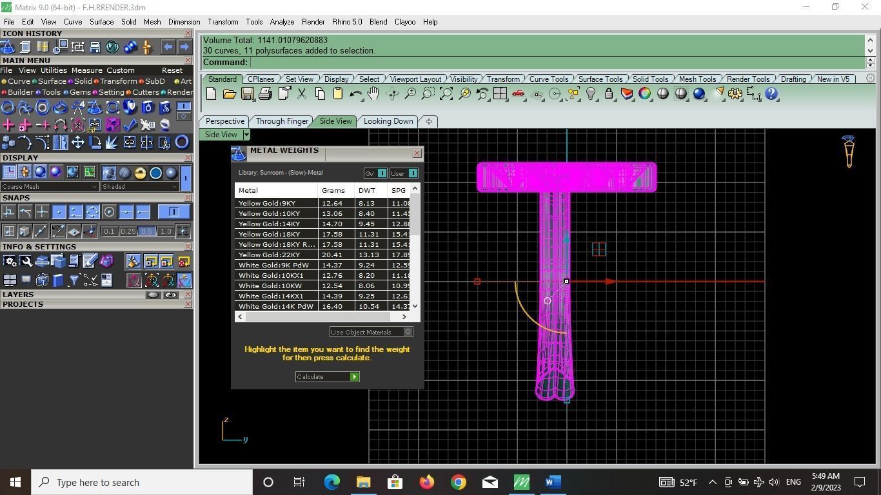Click the light bulb icon in the toolbar
Image resolution: width=881 pixels, height=495 pixels.
pyautogui.click(x=591, y=94)
